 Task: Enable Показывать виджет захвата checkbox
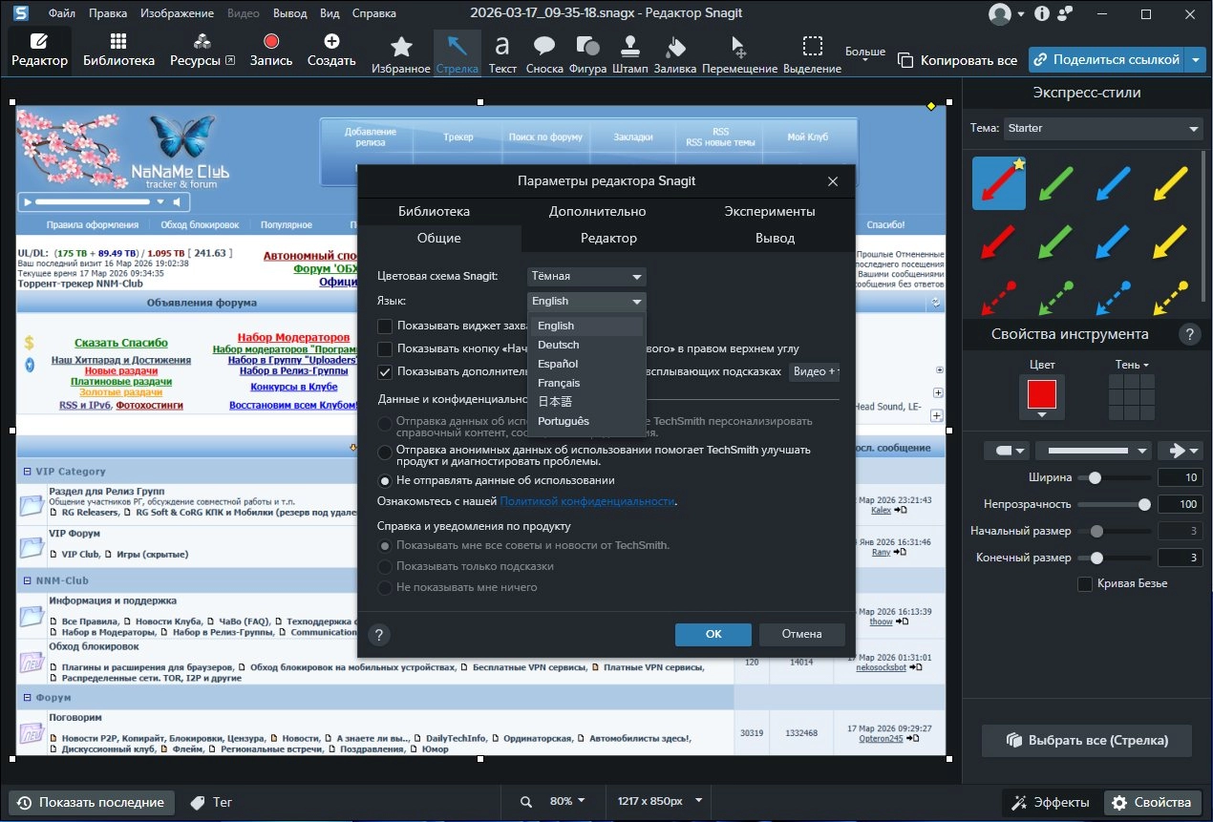[x=385, y=326]
